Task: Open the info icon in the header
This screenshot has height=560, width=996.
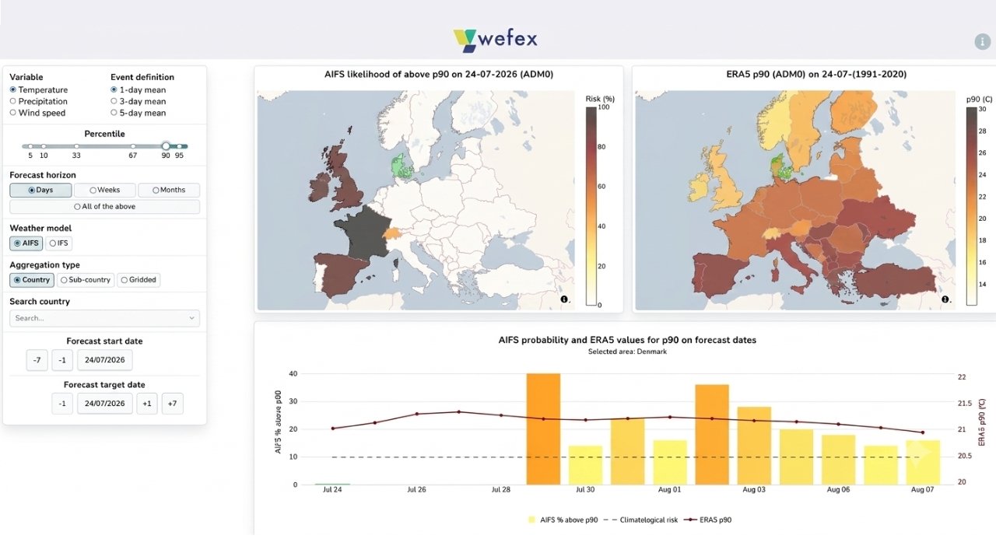Action: point(983,42)
